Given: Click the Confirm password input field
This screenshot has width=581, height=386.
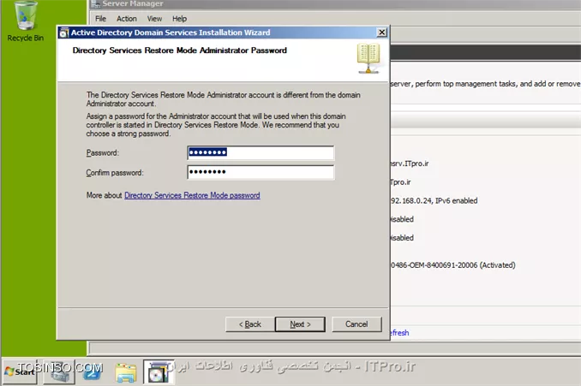Looking at the screenshot, I should (x=261, y=172).
